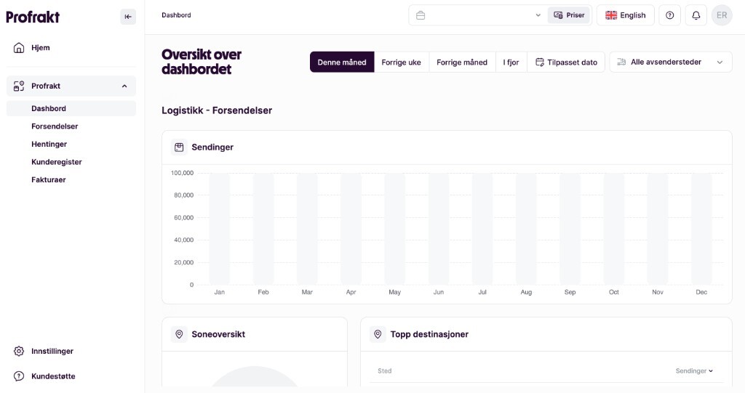The image size is (745, 393).
Task: Click the Topp destinasjoner pin icon
Action: (x=378, y=334)
